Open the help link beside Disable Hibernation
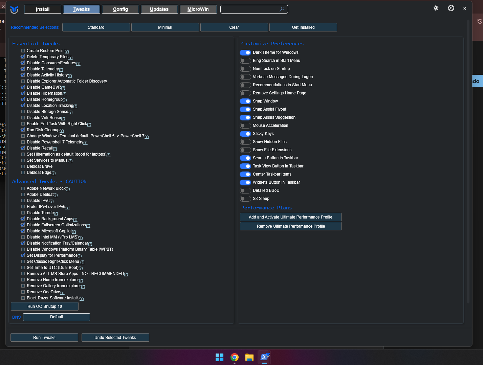This screenshot has height=365, width=483. (64, 94)
